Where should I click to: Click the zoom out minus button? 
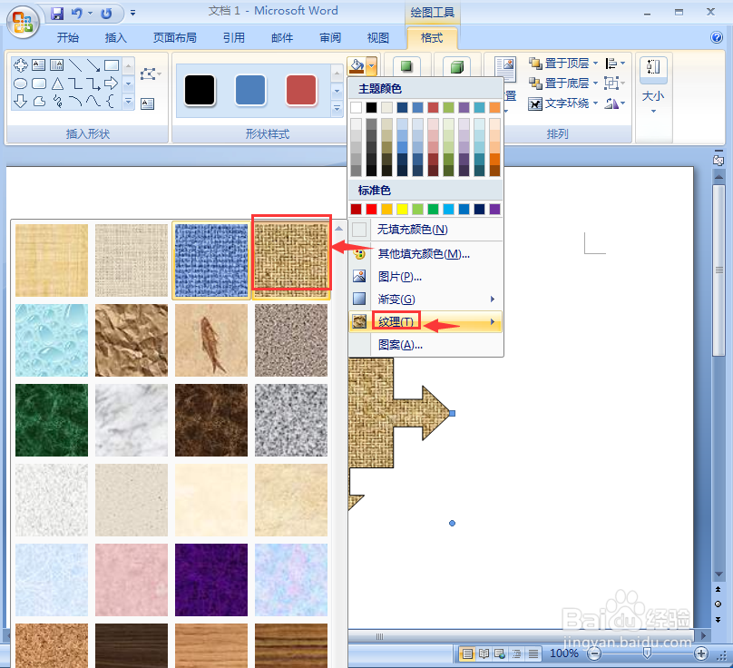click(x=593, y=653)
